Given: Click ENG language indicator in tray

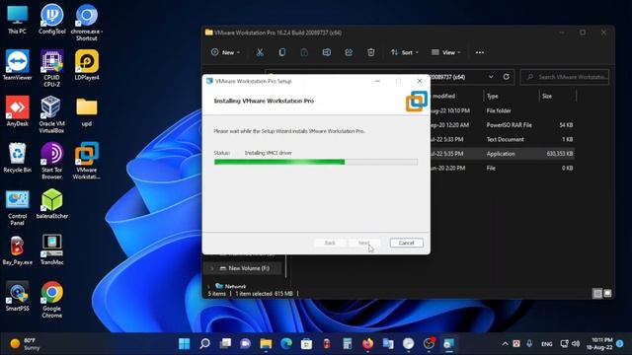Looking at the screenshot, I should pyautogui.click(x=546, y=344).
